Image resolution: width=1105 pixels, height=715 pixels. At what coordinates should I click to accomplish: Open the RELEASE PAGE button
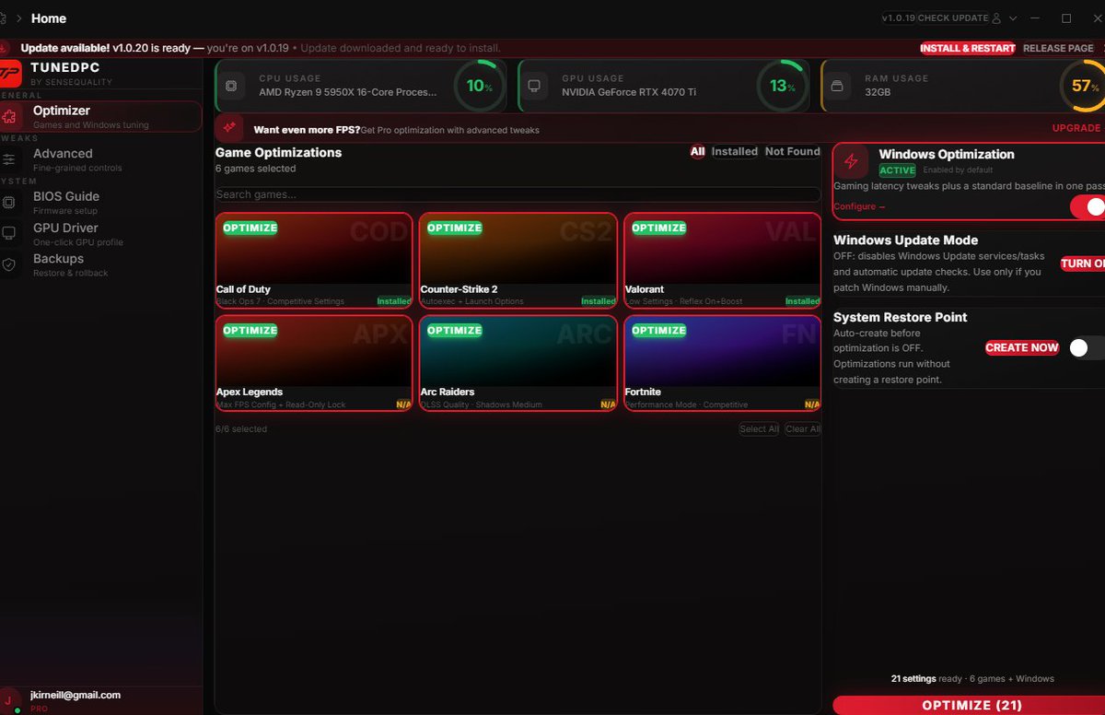pos(1059,48)
